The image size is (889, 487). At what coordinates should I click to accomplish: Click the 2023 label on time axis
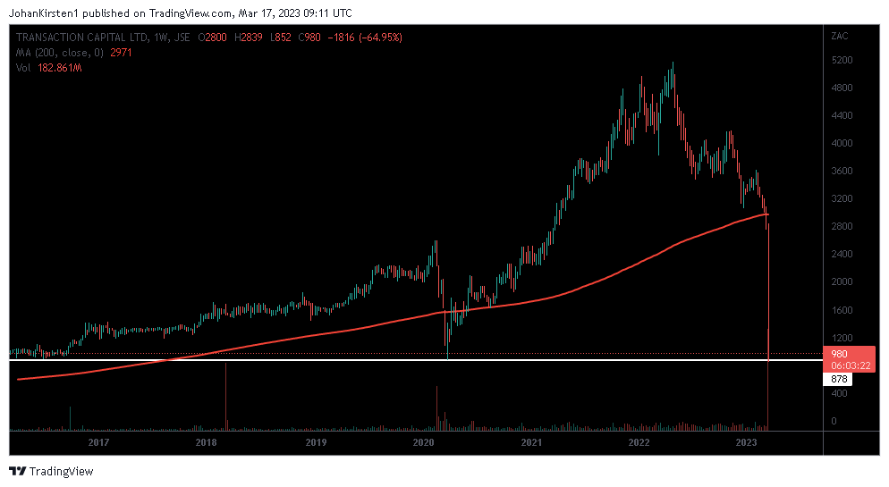tap(746, 442)
